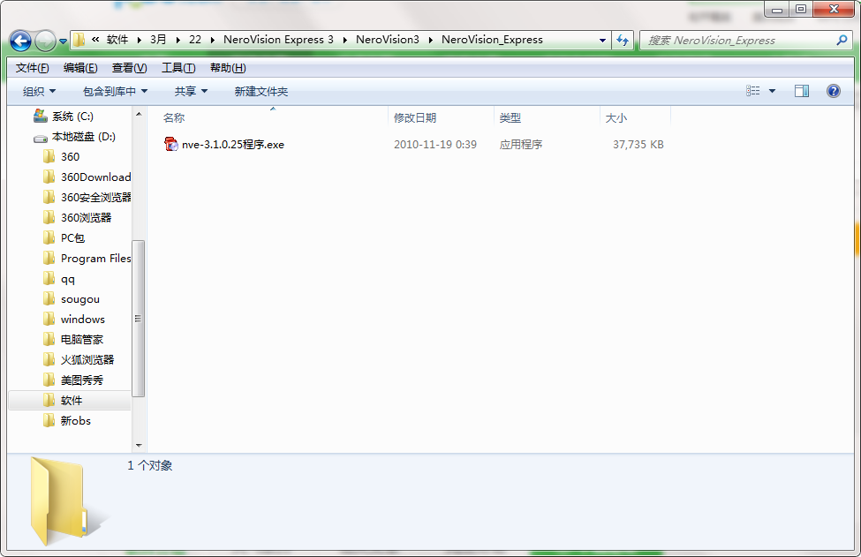Sort by the 大小 column header

(616, 118)
